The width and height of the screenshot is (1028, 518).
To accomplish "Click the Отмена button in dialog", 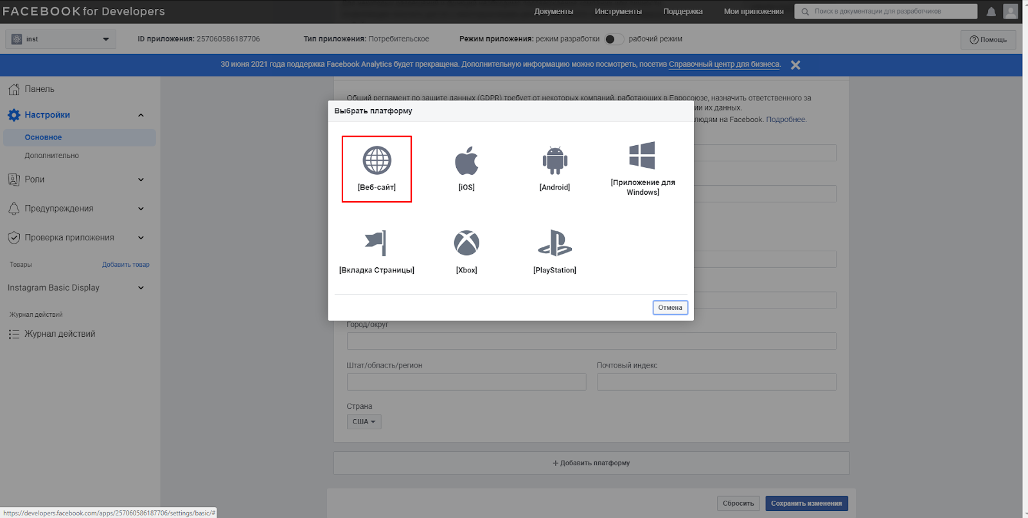I will coord(670,308).
